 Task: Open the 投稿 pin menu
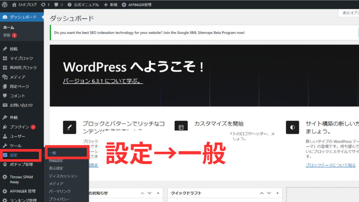pyautogui.click(x=22, y=49)
